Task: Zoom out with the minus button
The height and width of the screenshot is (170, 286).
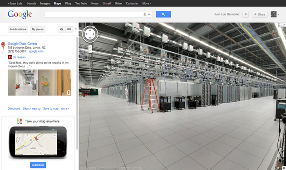Action: (90, 51)
